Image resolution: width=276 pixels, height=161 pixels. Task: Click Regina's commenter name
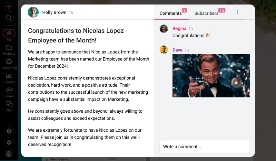(179, 28)
